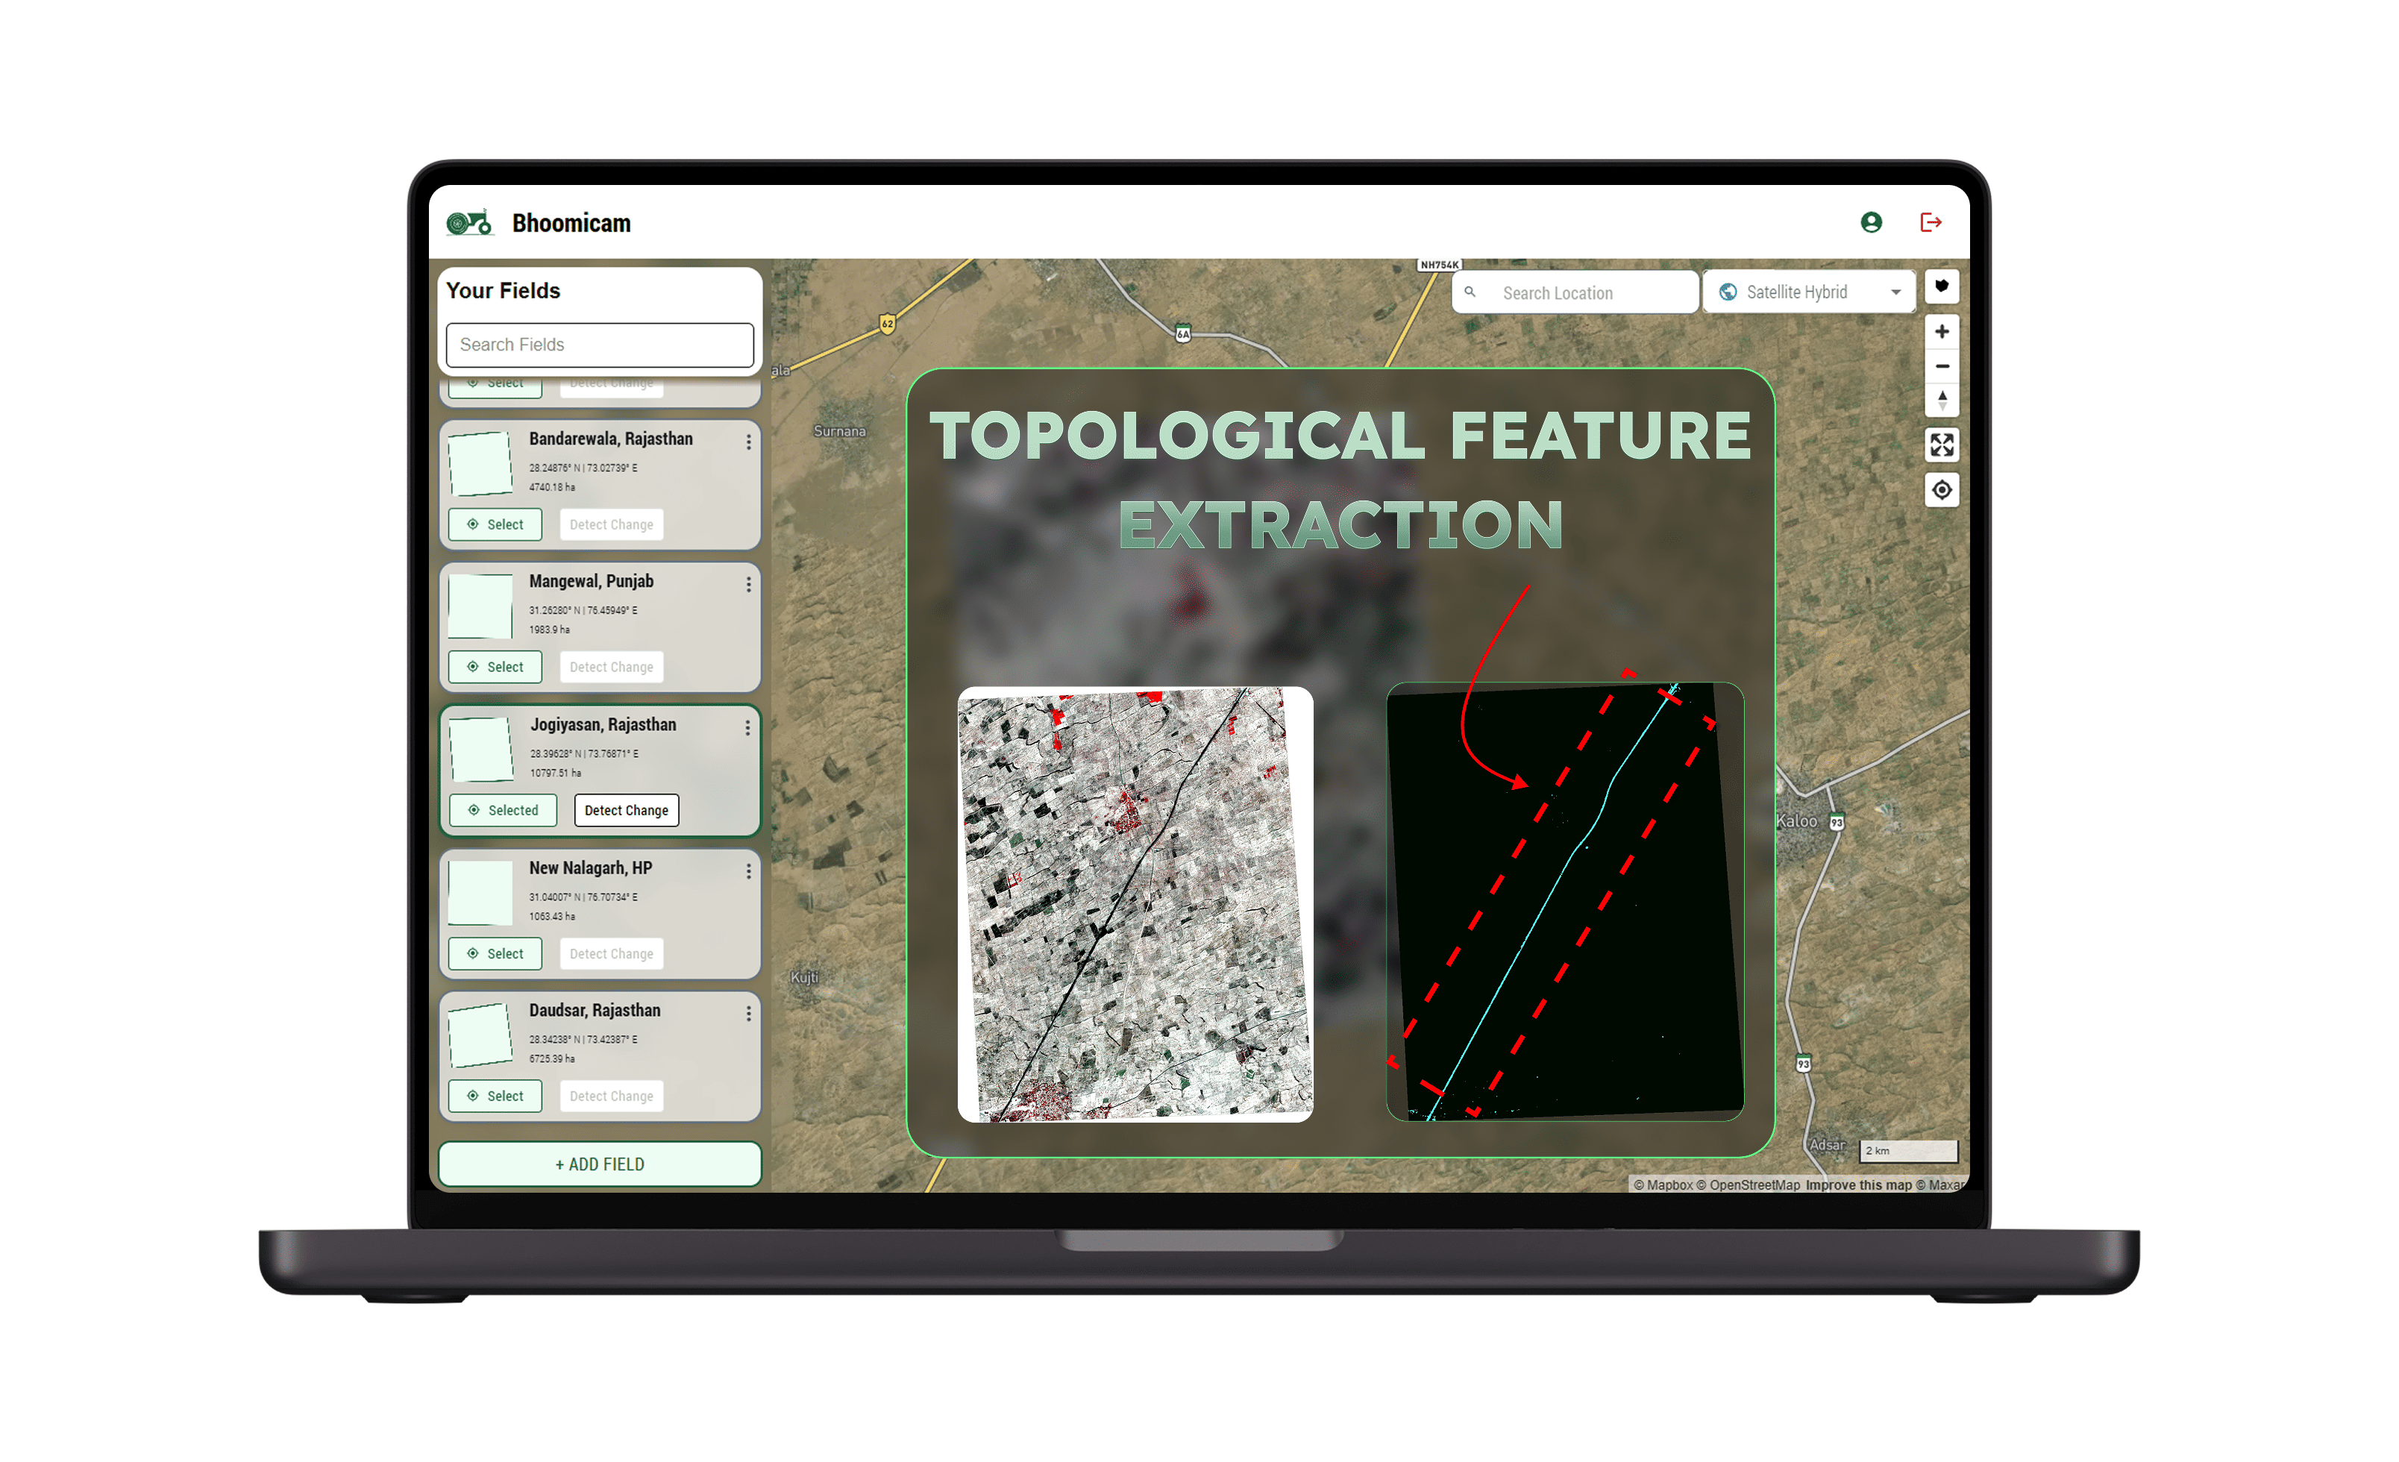Click Detect Change for New Nalagarh, HP
Image resolution: width=2399 pixels, height=1462 pixels.
(612, 954)
